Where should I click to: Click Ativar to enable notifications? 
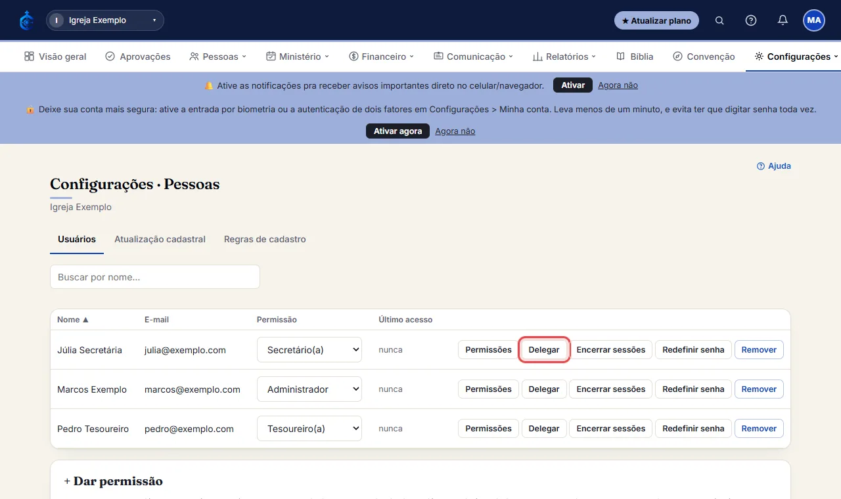pyautogui.click(x=573, y=85)
